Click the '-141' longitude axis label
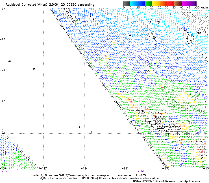This screenshot has width=209, height=183. pyautogui.click(x=125, y=168)
